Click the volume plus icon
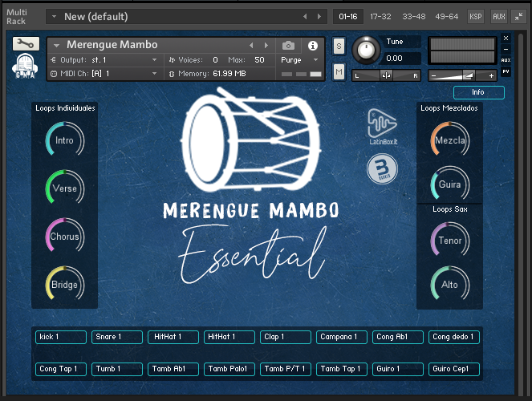 tap(491, 75)
